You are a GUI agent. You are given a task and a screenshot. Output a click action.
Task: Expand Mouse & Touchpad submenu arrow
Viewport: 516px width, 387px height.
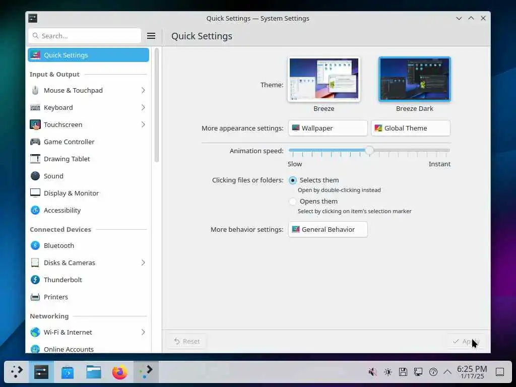pos(143,90)
